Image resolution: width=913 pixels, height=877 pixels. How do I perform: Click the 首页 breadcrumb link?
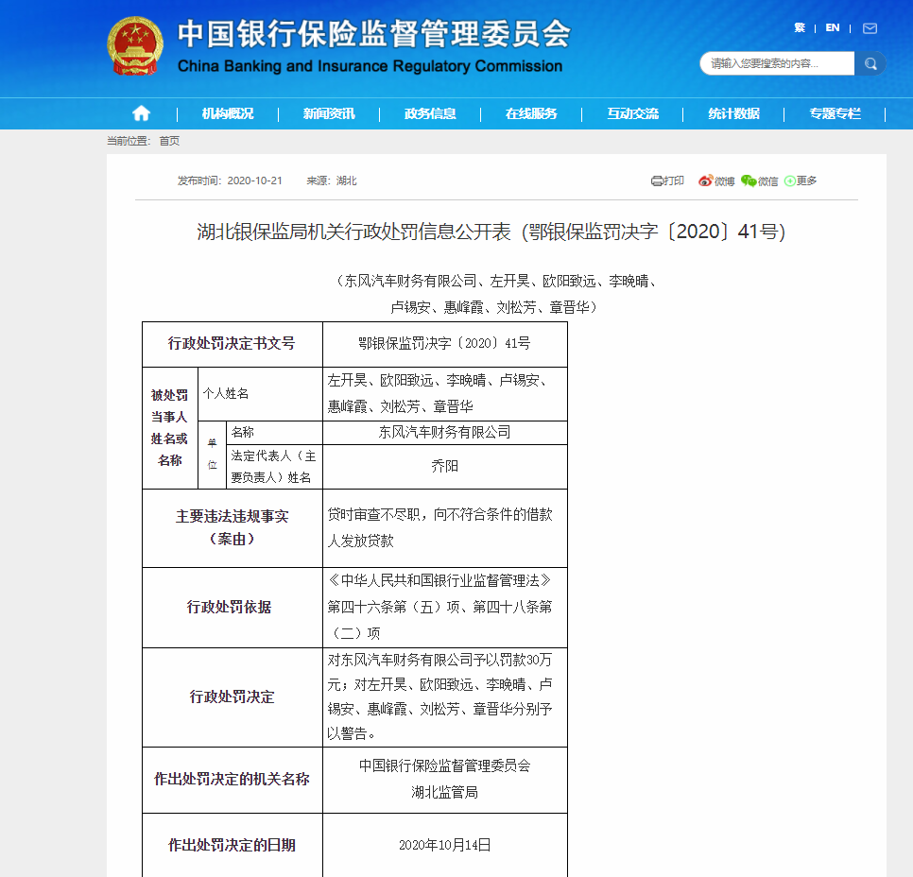[x=169, y=141]
